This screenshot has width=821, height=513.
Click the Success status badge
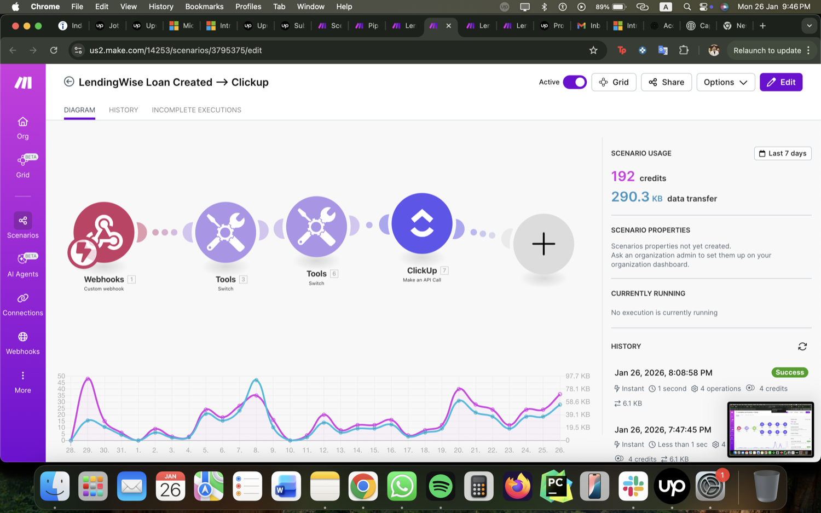coord(790,372)
